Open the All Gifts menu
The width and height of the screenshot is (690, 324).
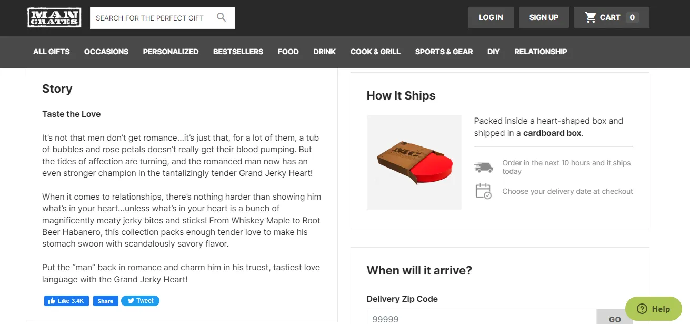point(52,52)
